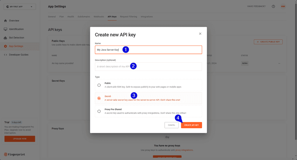Viewport: 297px width, 160px height.
Task: Click the App Settings gear icon
Action: 5,46
